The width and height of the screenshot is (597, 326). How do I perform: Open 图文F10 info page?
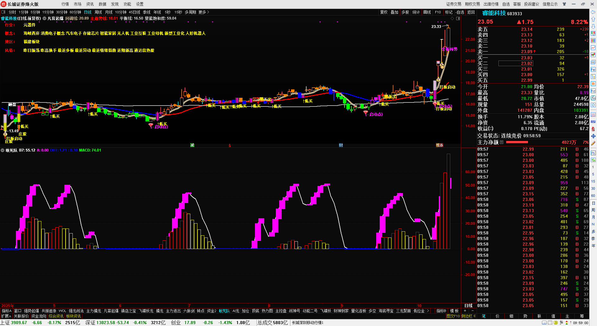click(453, 316)
